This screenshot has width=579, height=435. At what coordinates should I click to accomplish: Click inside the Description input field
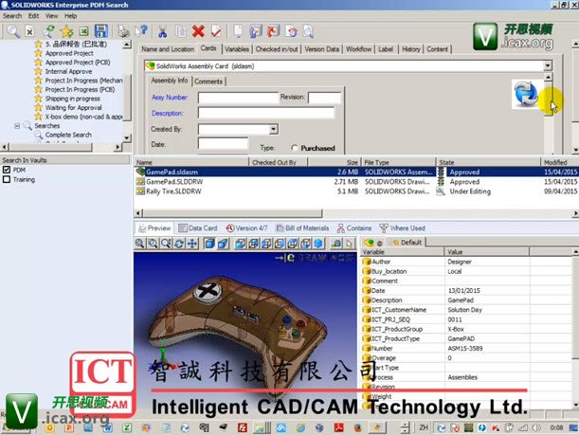[x=266, y=113]
